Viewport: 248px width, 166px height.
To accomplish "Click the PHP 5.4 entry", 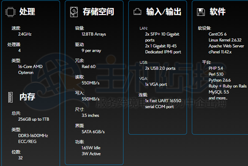I will pyautogui.click(x=216, y=68).
